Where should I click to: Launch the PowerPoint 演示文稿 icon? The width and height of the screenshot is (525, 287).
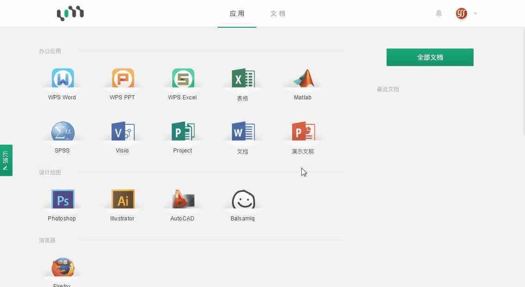click(304, 131)
